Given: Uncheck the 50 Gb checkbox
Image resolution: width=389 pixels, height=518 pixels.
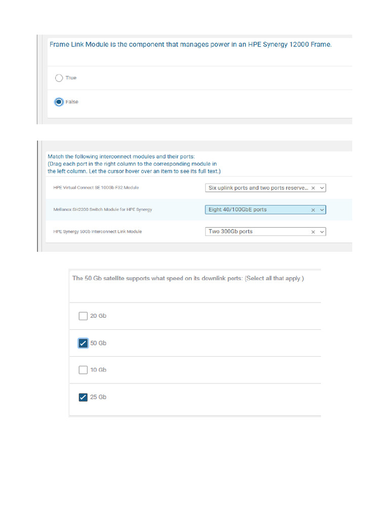Looking at the screenshot, I should click(x=83, y=343).
